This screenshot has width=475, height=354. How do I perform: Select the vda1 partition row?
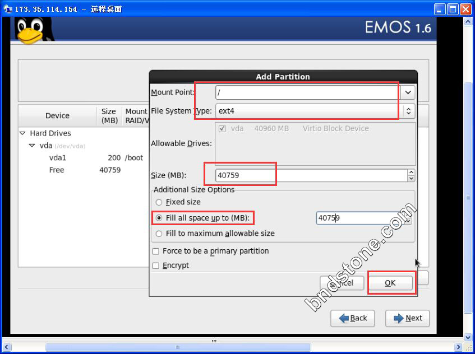coord(84,157)
